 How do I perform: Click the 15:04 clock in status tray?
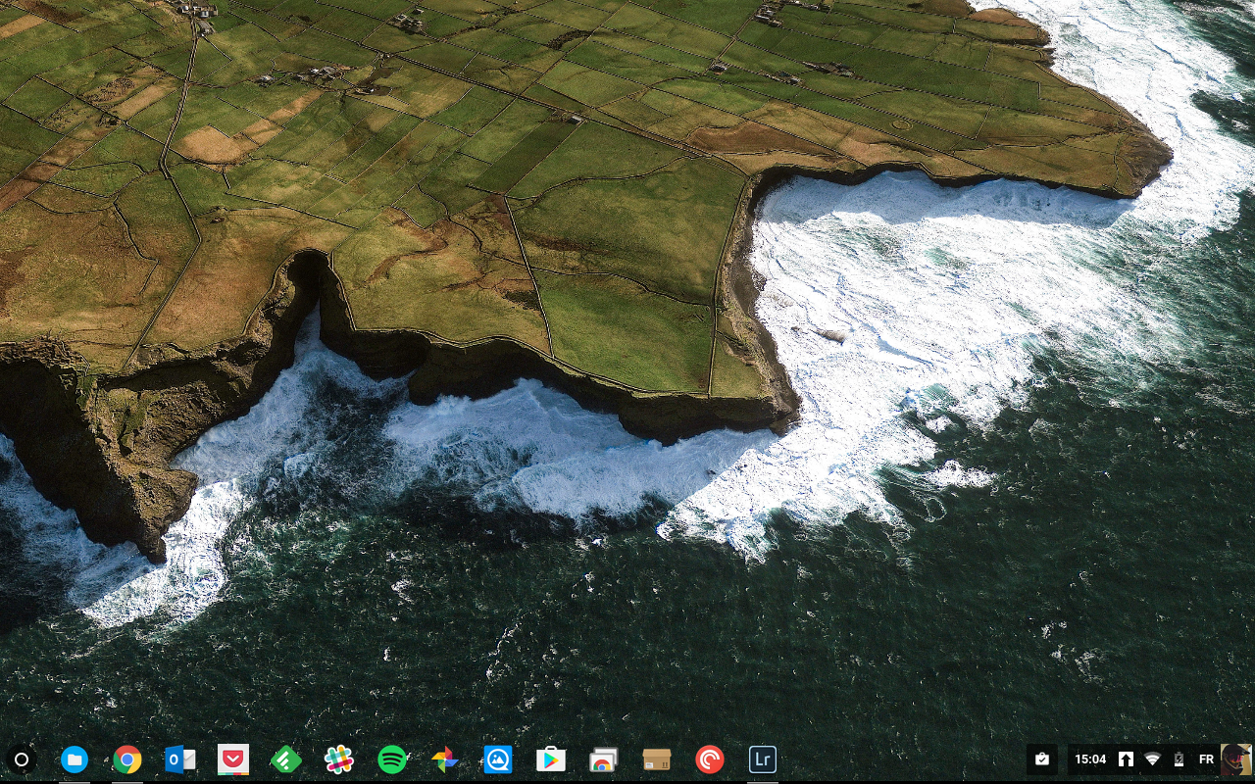1089,759
